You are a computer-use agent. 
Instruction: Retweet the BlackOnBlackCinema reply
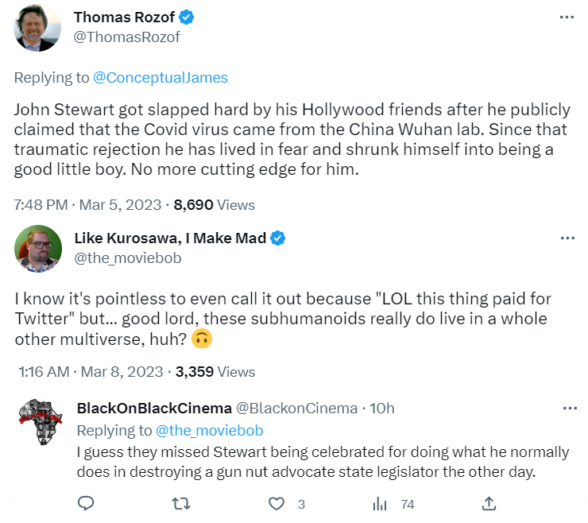click(182, 503)
